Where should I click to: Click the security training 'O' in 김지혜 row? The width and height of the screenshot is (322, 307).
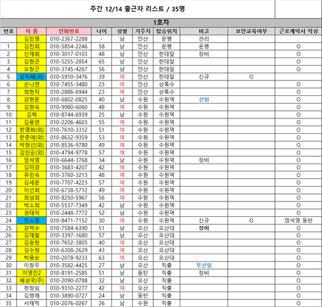coord(251,77)
